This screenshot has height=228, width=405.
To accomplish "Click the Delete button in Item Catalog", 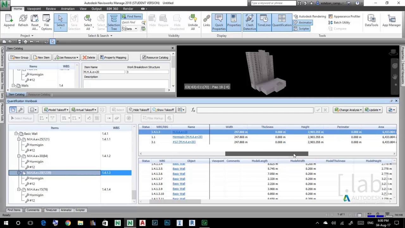I will pos(89,57).
